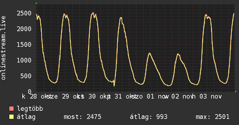Click the pink legtöbb legend swatch
Image resolution: width=239 pixels, height=125 pixels.
pos(11,109)
